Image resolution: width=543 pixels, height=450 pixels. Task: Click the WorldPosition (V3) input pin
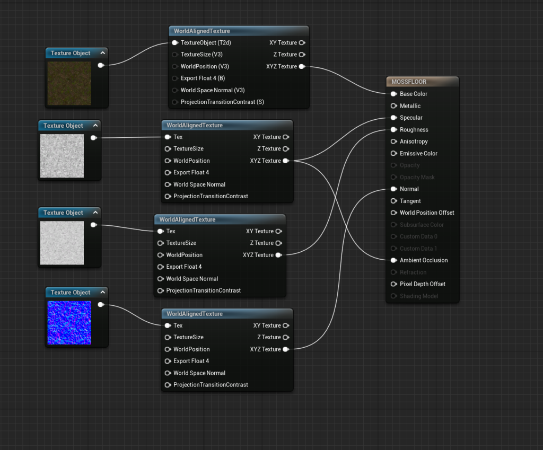point(175,66)
